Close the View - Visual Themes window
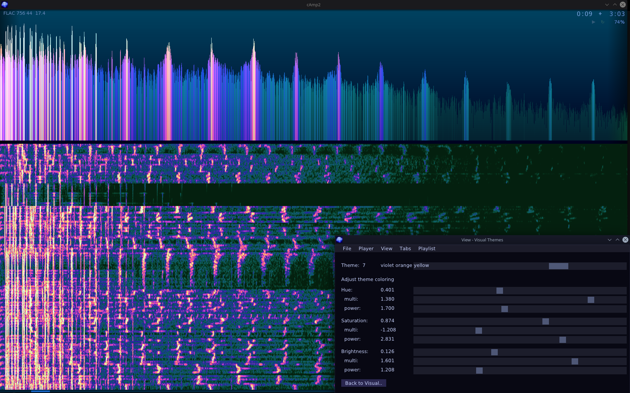This screenshot has width=630, height=393. (625, 240)
